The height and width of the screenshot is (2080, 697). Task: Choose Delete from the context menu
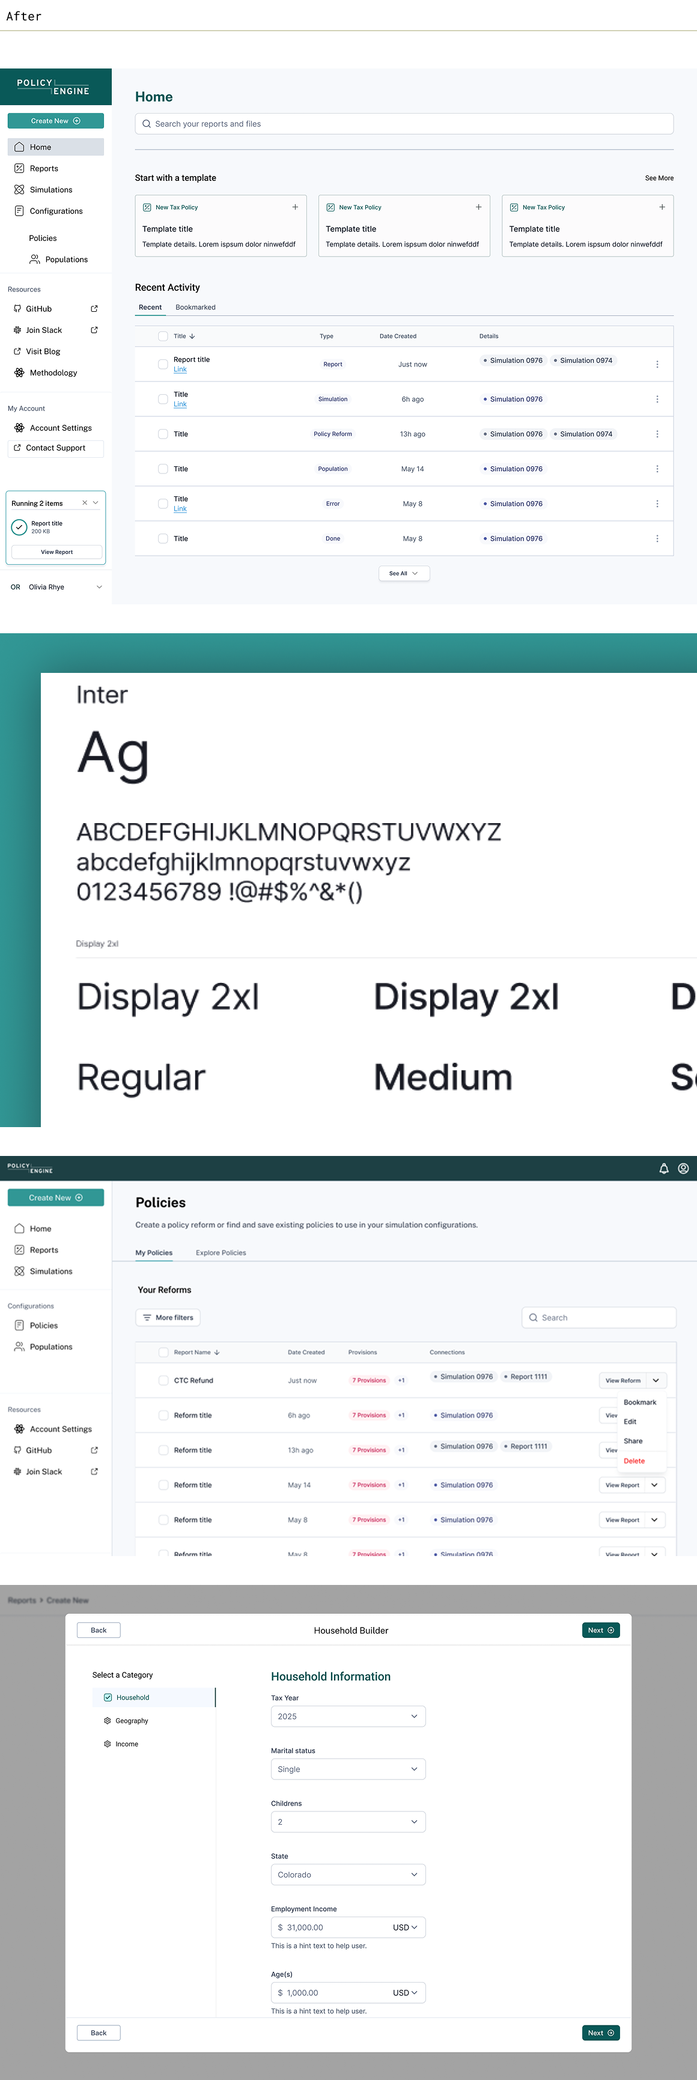coord(634,1461)
